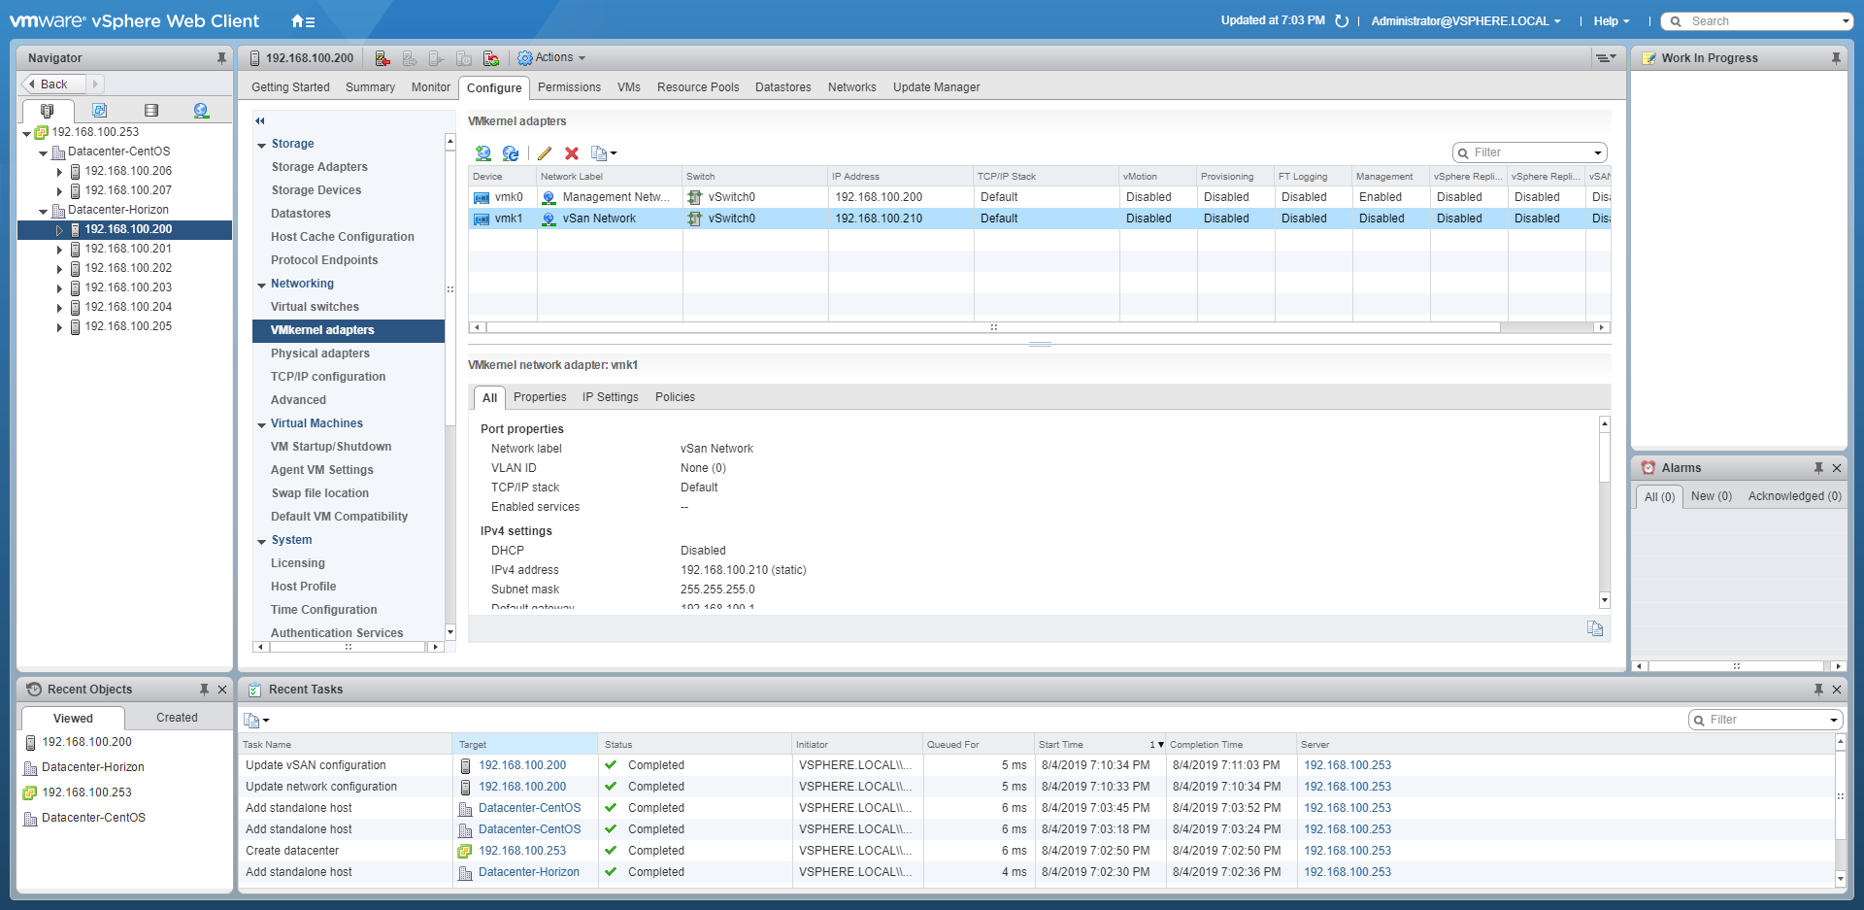Expand host 192.168.100.201 in the tree
The height and width of the screenshot is (910, 1864).
tap(59, 250)
